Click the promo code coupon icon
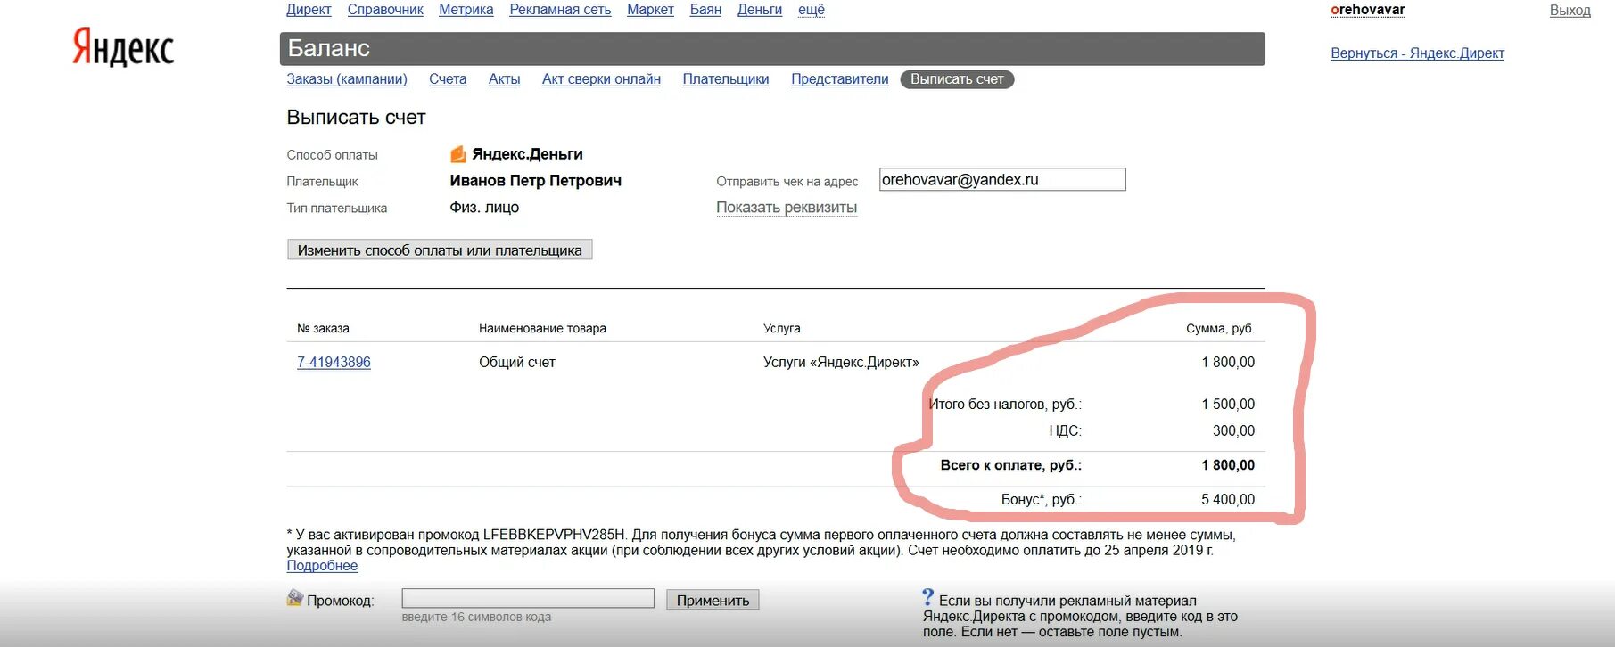 point(295,598)
